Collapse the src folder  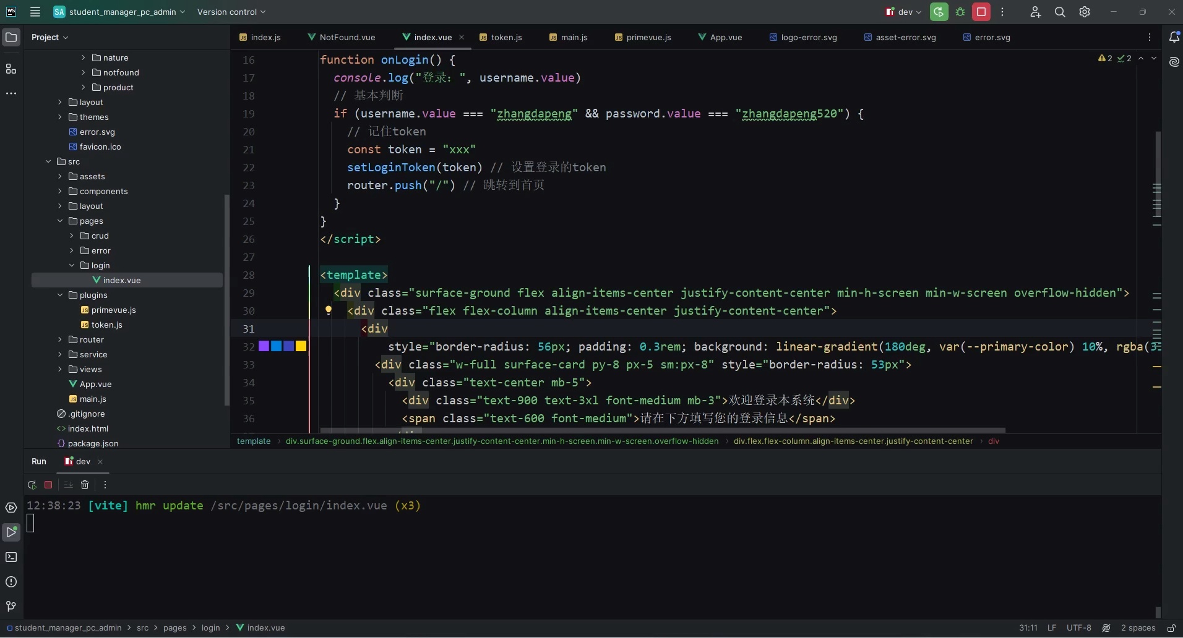(48, 161)
